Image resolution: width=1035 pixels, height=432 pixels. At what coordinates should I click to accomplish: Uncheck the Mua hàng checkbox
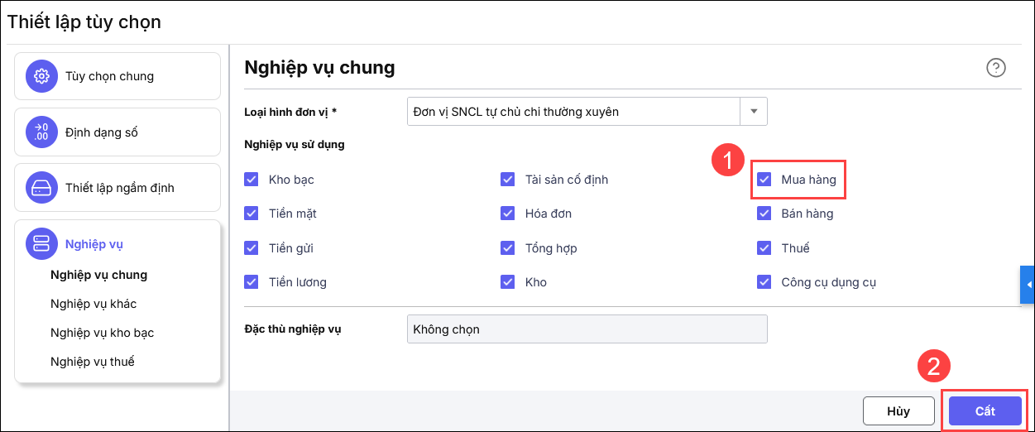(x=764, y=180)
